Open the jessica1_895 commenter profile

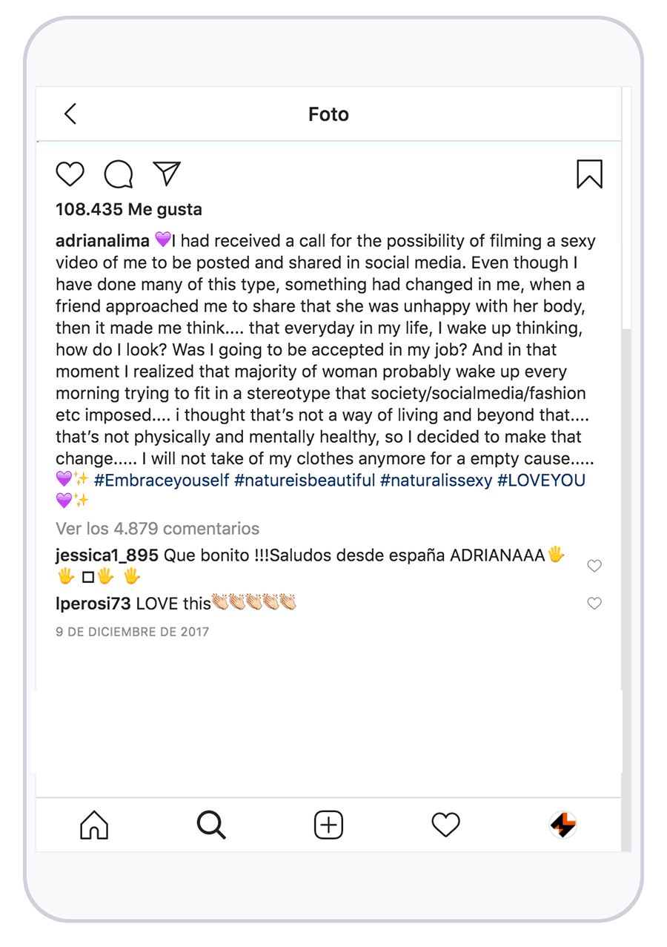107,555
